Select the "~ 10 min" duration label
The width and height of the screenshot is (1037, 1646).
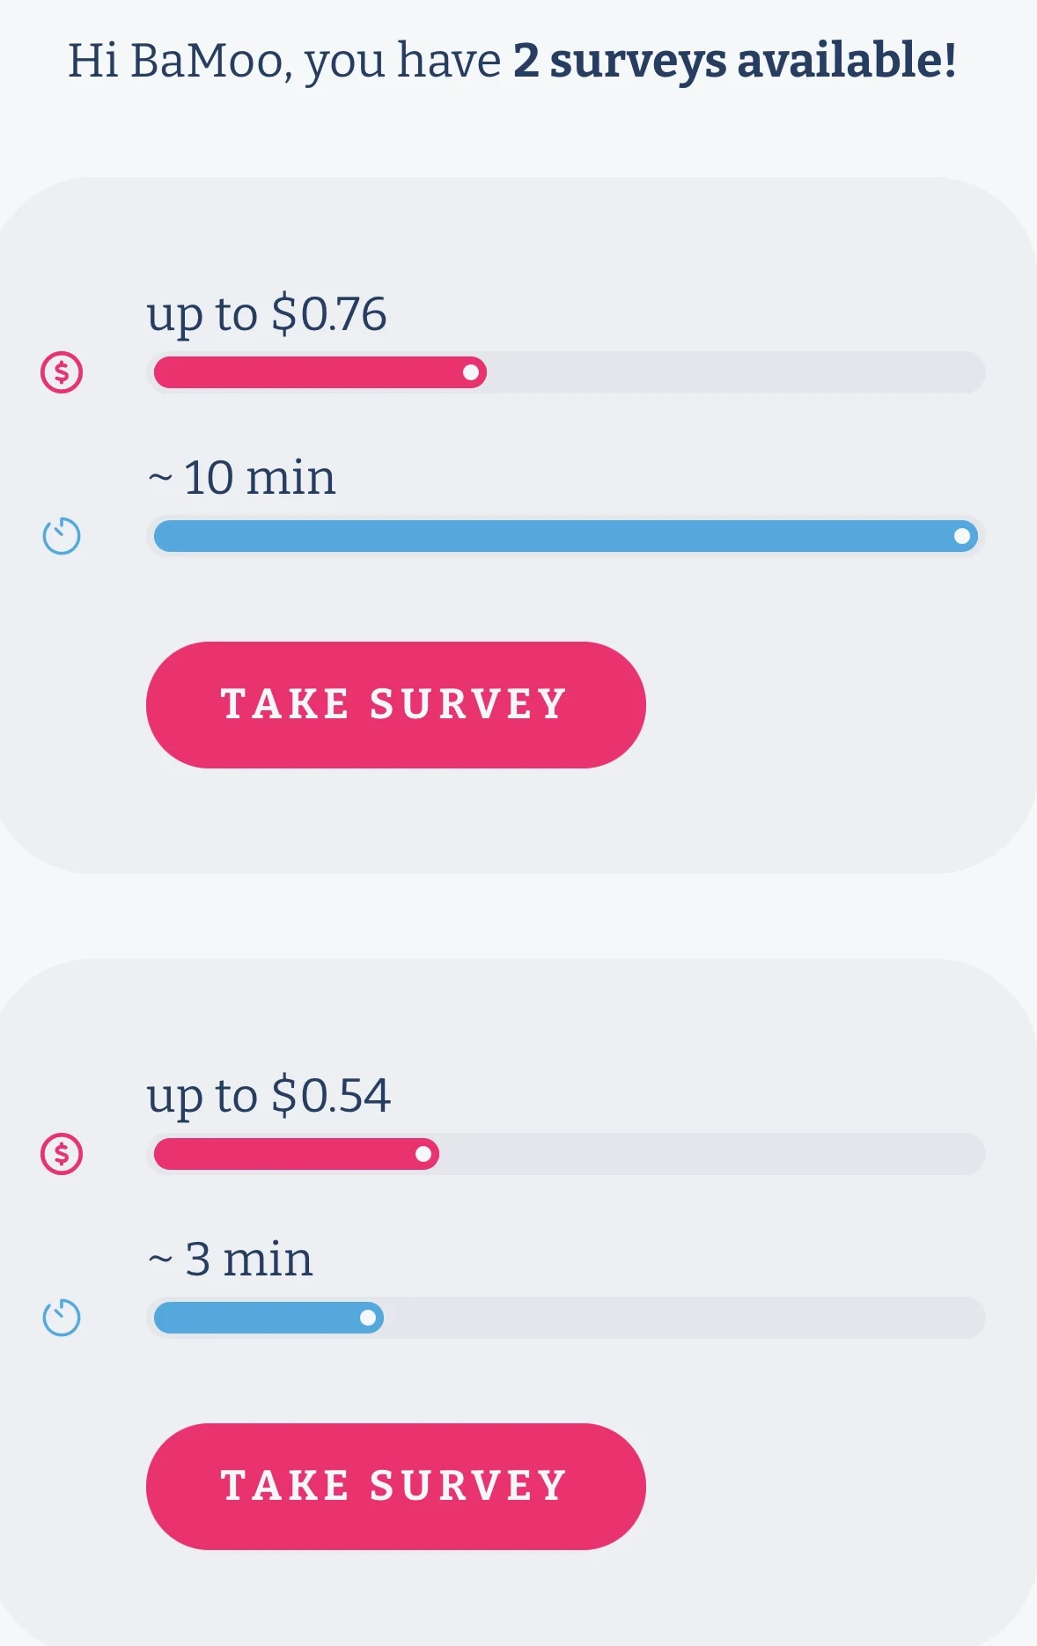point(242,478)
